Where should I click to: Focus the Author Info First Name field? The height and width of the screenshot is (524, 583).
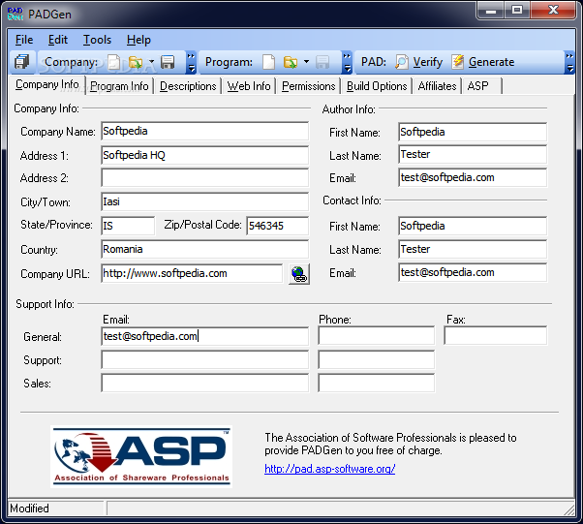coord(473,132)
